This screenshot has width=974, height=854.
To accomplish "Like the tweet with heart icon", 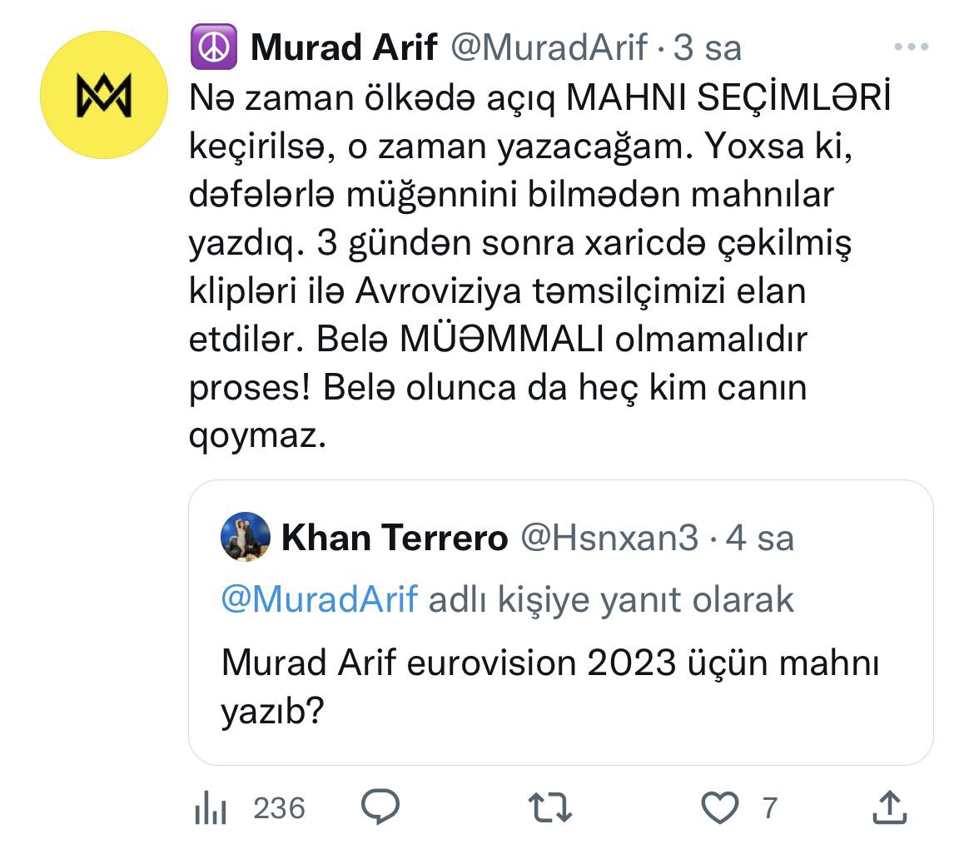I will (x=720, y=807).
